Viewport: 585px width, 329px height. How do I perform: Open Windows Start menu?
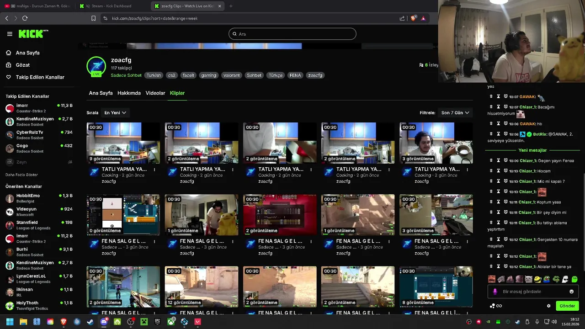pyautogui.click(x=10, y=322)
